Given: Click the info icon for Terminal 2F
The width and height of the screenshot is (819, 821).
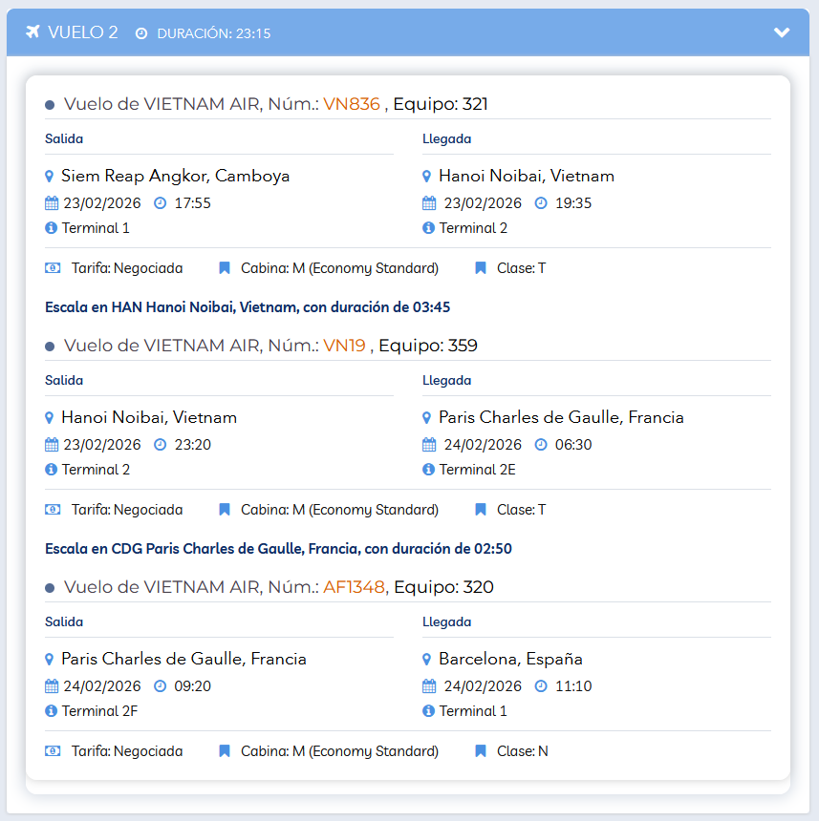Looking at the screenshot, I should [x=51, y=711].
